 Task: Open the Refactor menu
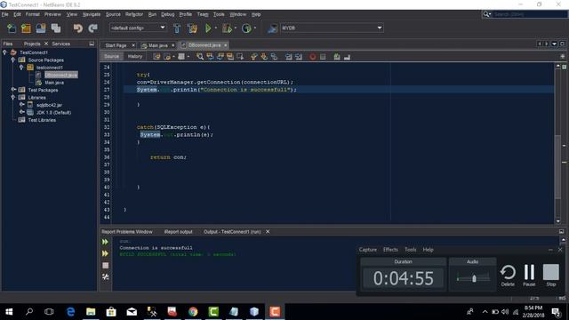(x=134, y=14)
